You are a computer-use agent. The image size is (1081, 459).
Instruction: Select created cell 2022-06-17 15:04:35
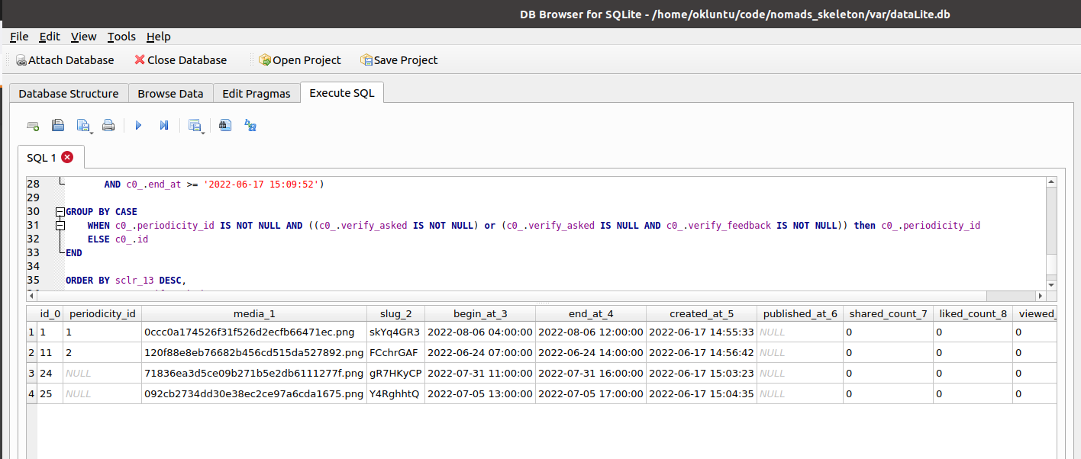click(702, 394)
